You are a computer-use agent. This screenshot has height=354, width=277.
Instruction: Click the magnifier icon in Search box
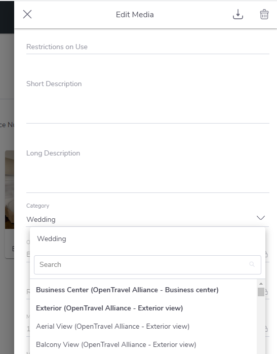(x=252, y=264)
